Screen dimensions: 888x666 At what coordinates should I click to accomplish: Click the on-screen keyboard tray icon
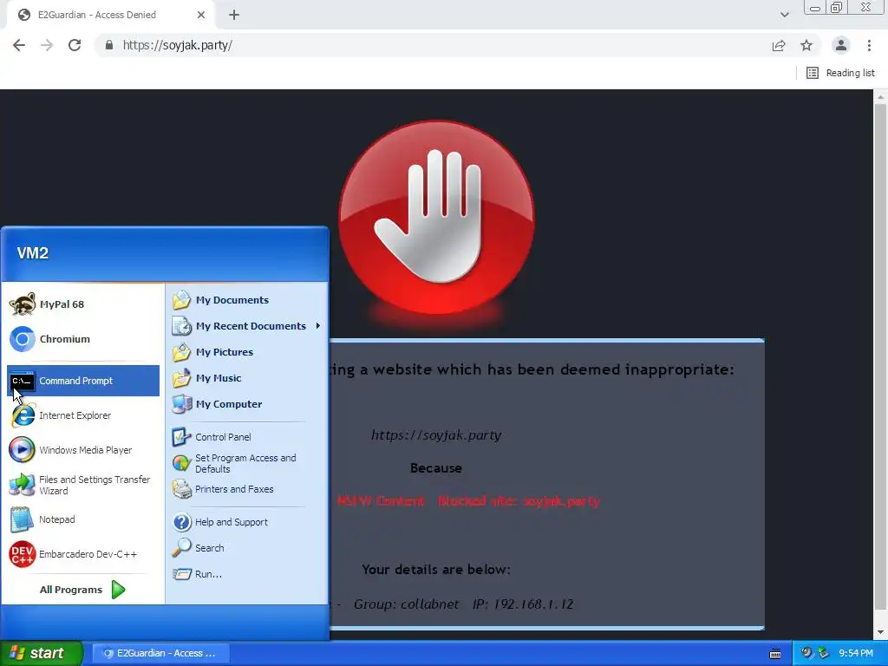tap(775, 654)
